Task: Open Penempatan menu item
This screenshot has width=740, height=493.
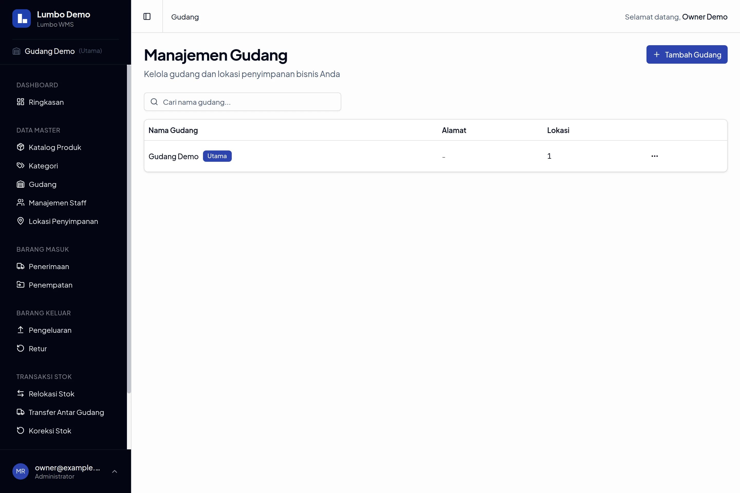Action: tap(66, 285)
